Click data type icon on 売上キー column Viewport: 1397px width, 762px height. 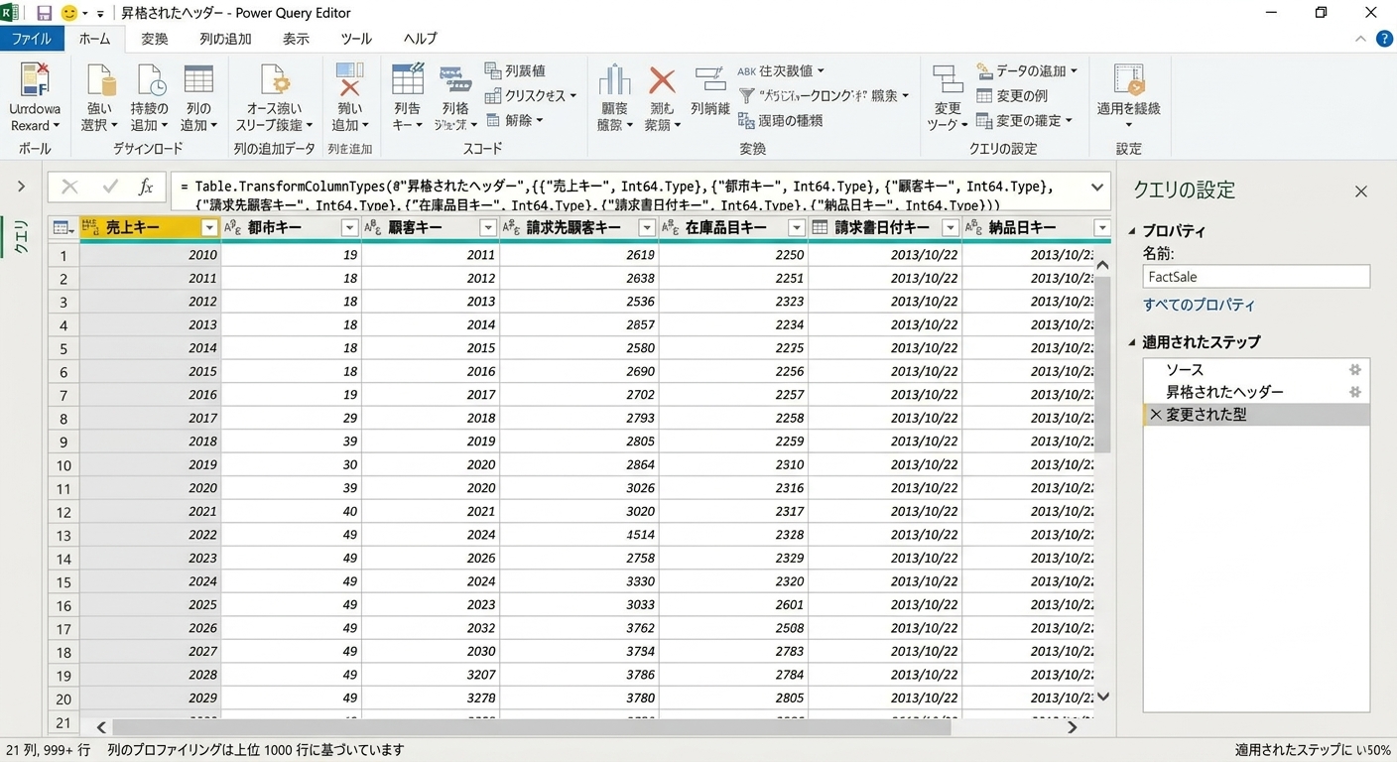click(x=90, y=228)
